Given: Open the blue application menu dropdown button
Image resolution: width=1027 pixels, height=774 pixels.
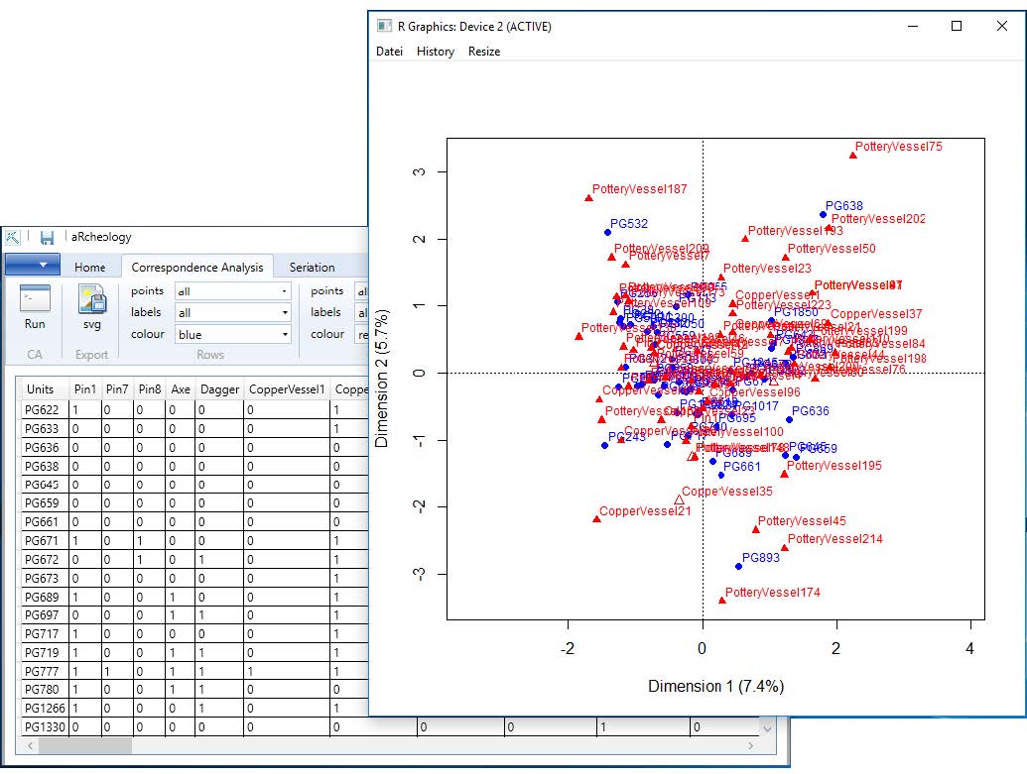Looking at the screenshot, I should click(32, 265).
